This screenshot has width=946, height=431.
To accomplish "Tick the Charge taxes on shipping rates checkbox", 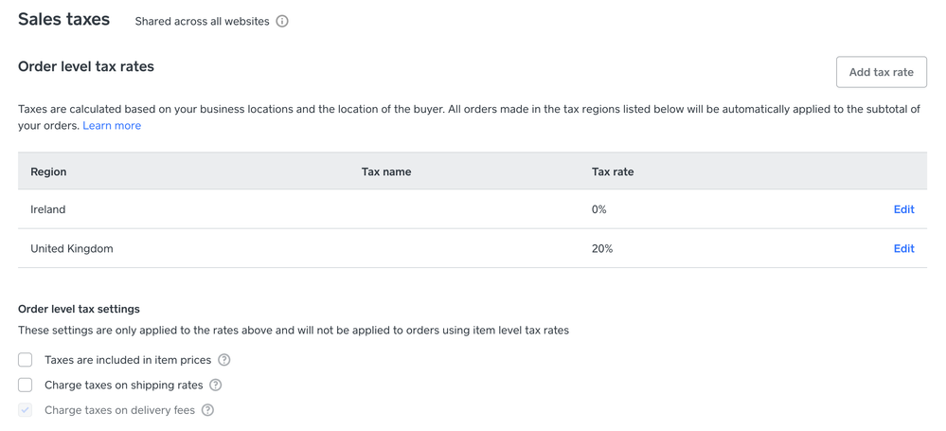I will pos(26,385).
